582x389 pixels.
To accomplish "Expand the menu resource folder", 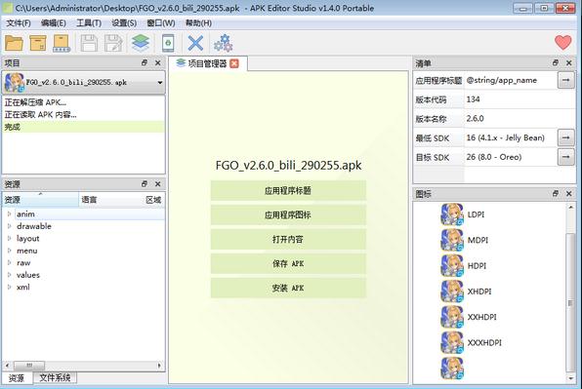I will coord(10,251).
